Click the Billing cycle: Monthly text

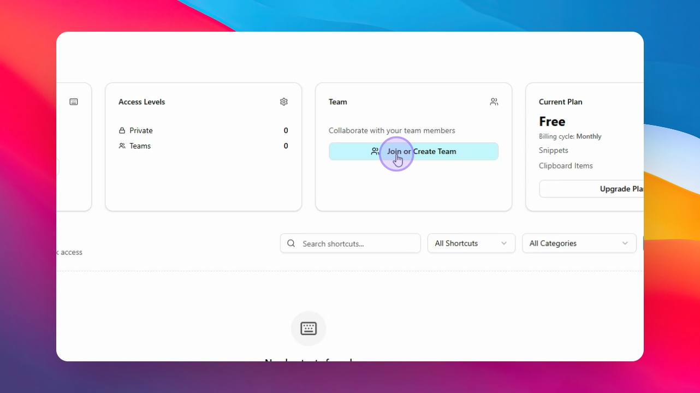pyautogui.click(x=570, y=136)
